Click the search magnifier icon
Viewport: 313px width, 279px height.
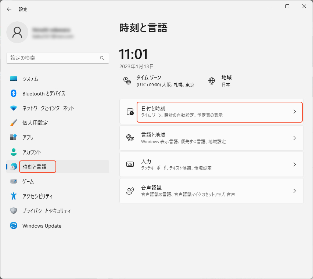coord(102,58)
